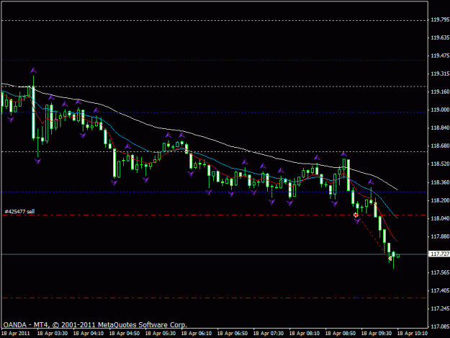Click the current price tag 117.727
Screen dimensions: 450x338
tap(440, 254)
